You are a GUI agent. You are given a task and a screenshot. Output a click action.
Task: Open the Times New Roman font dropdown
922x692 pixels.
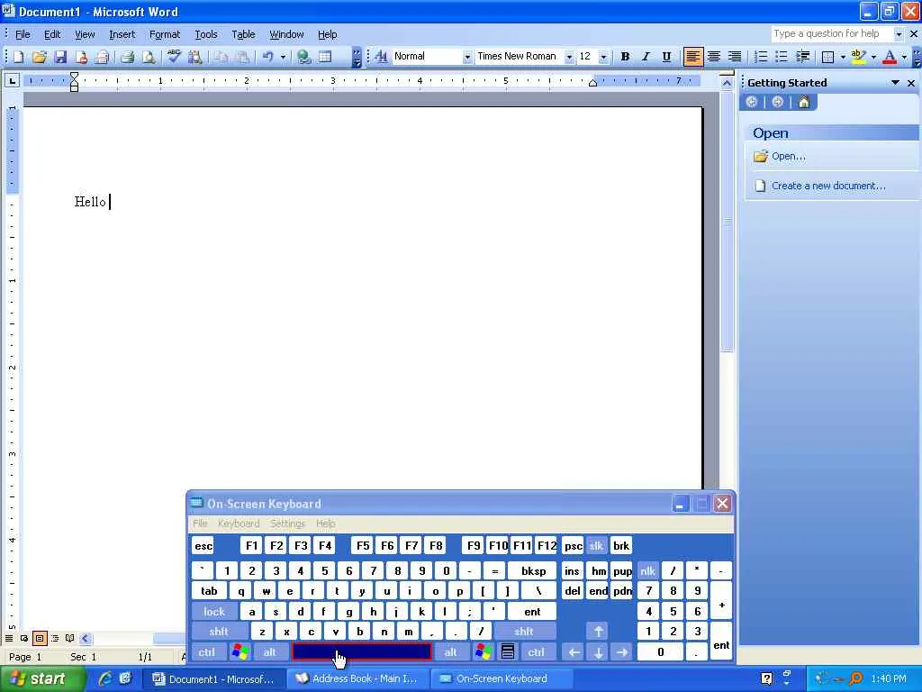[569, 57]
